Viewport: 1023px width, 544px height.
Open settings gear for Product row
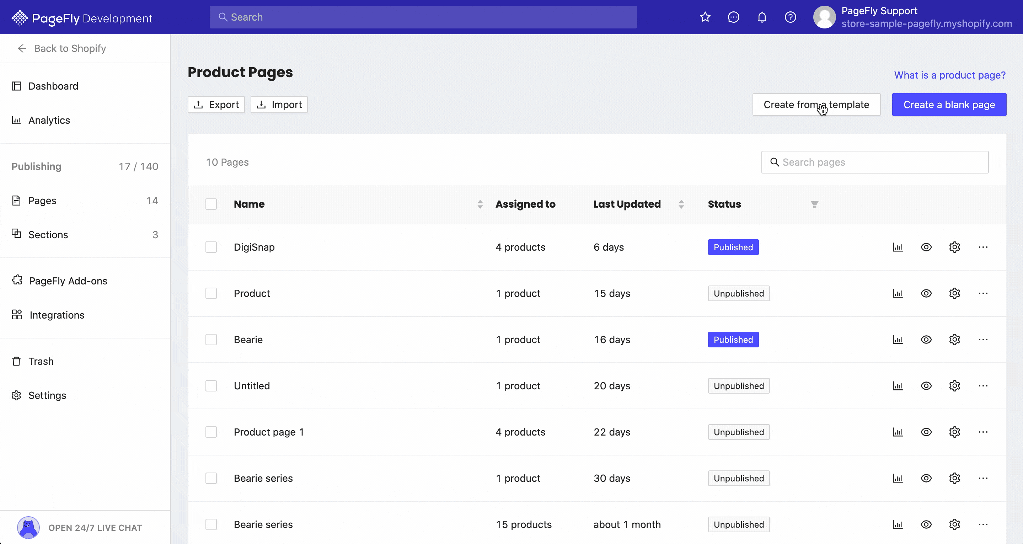click(954, 293)
